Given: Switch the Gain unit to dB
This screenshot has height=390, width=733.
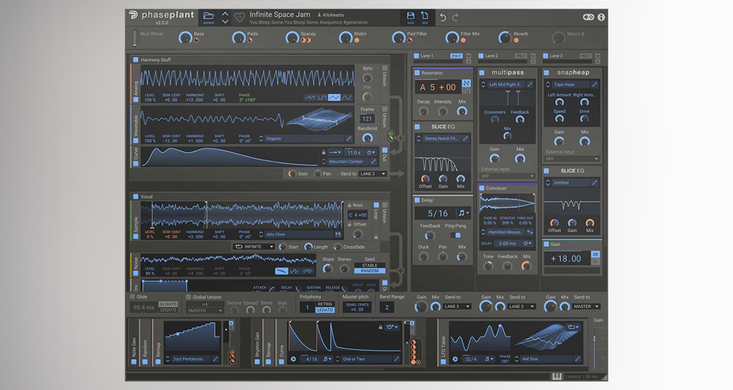Looking at the screenshot, I should [595, 254].
